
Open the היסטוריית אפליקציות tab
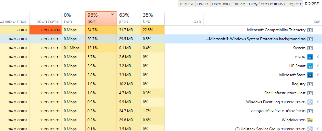[267, 4]
